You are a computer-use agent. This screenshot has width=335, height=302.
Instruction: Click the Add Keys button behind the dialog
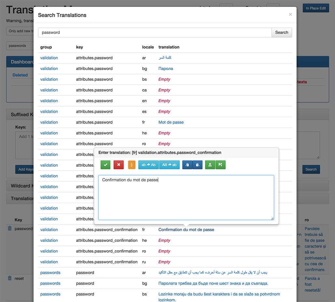24,169
